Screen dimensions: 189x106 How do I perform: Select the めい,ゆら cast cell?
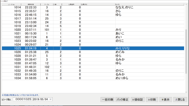pyautogui.click(x=150, y=78)
